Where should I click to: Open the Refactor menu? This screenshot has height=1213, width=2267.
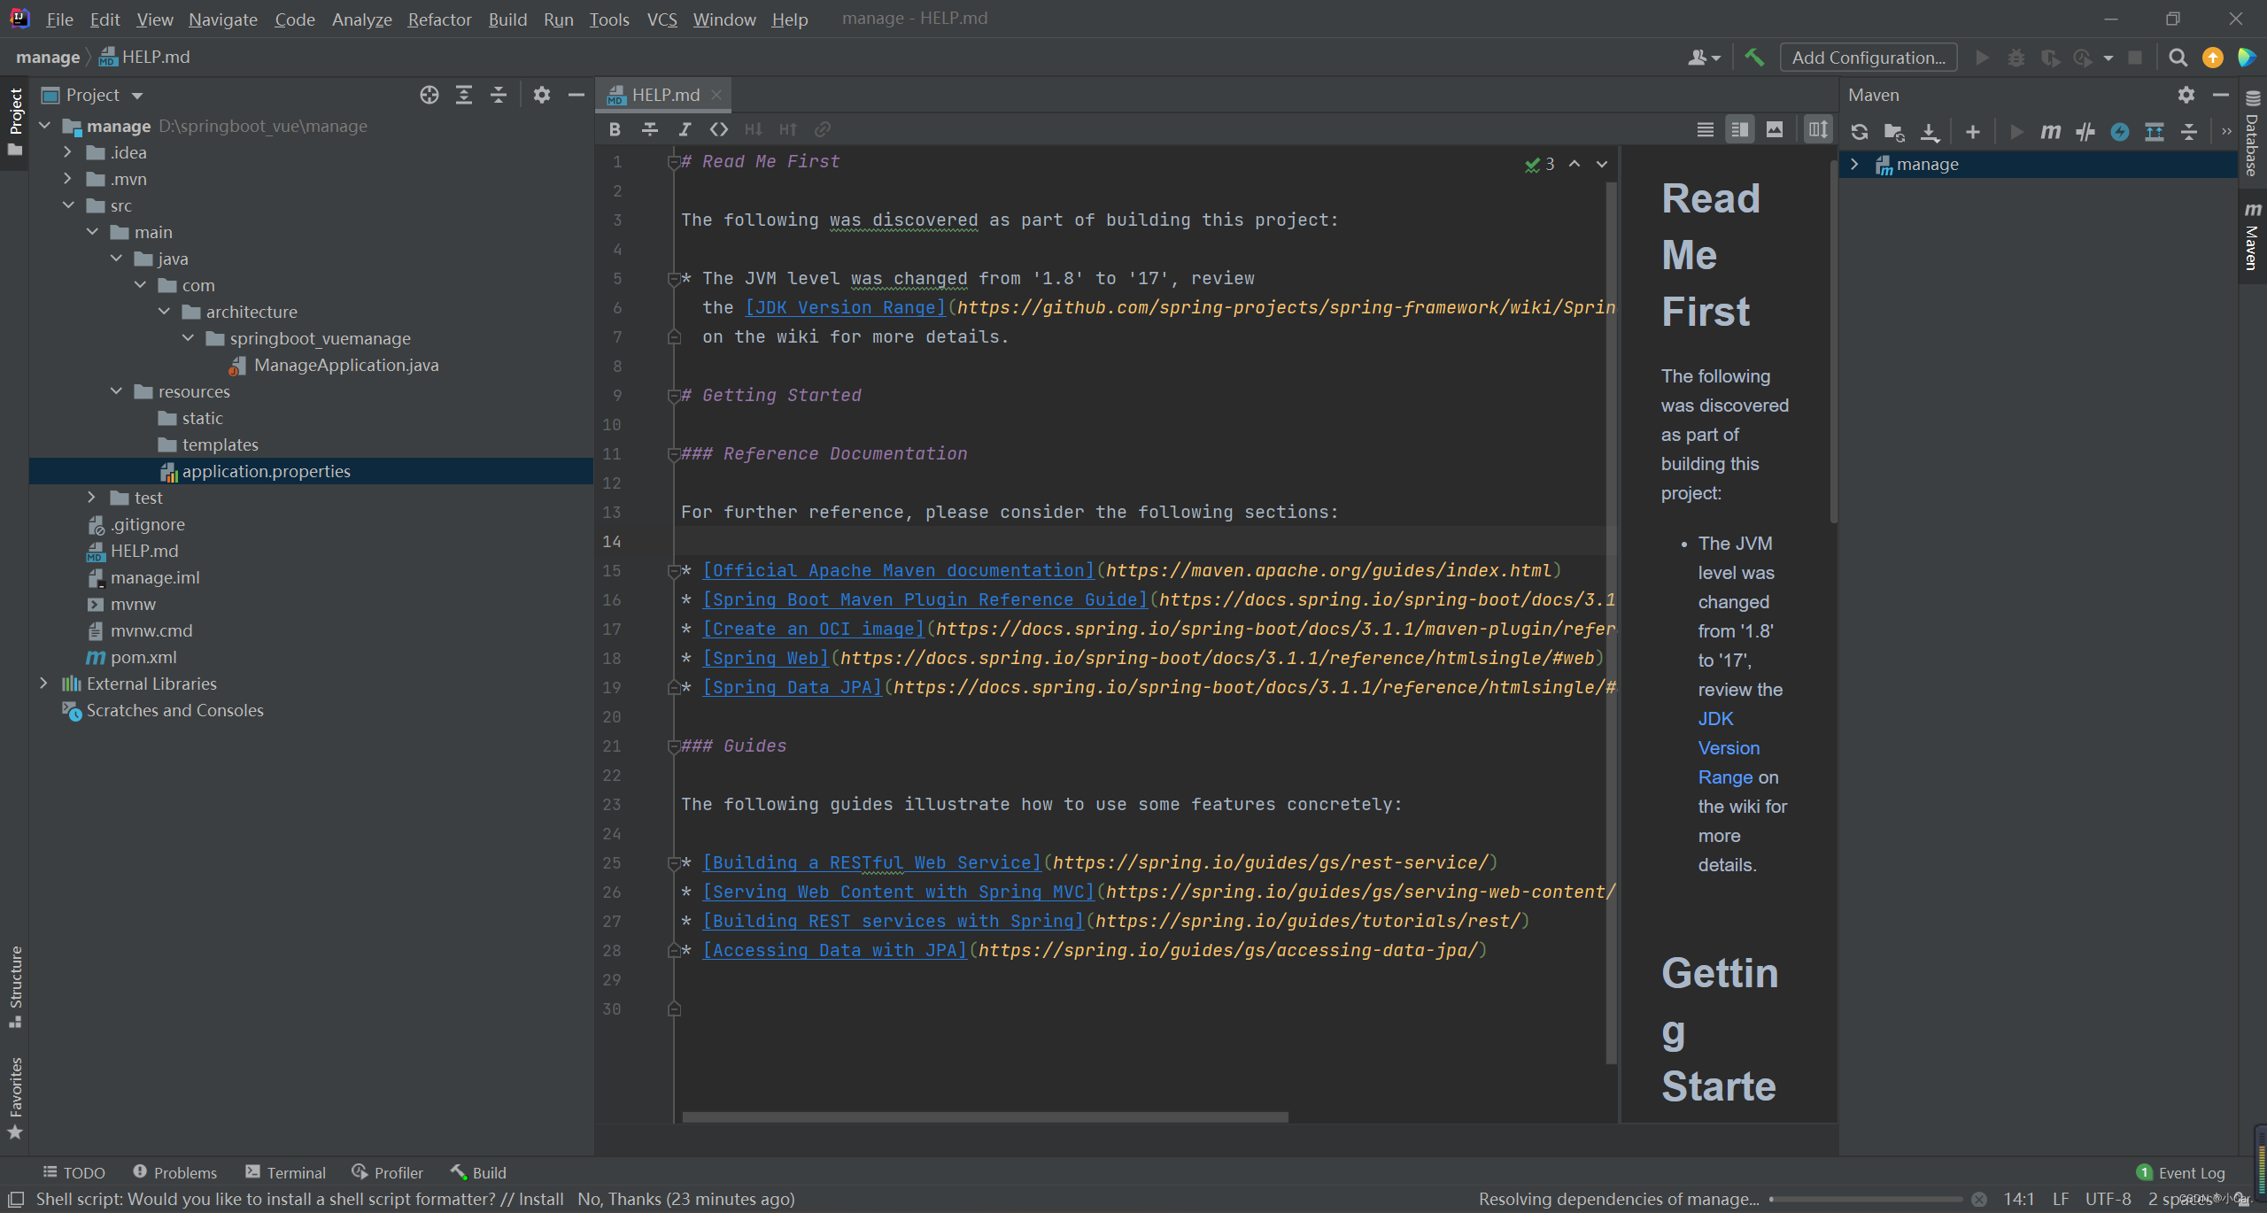tap(438, 19)
